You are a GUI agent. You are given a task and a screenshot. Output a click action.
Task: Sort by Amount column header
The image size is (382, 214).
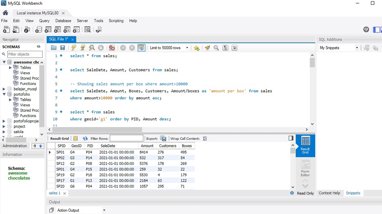147,146
